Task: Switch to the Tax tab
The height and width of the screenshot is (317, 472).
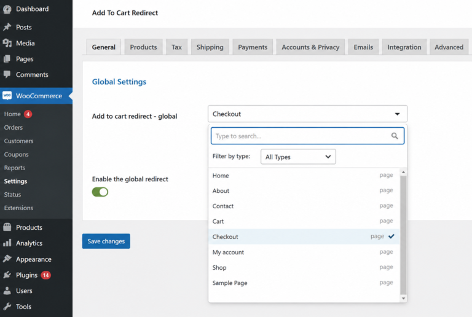Action: (x=177, y=47)
